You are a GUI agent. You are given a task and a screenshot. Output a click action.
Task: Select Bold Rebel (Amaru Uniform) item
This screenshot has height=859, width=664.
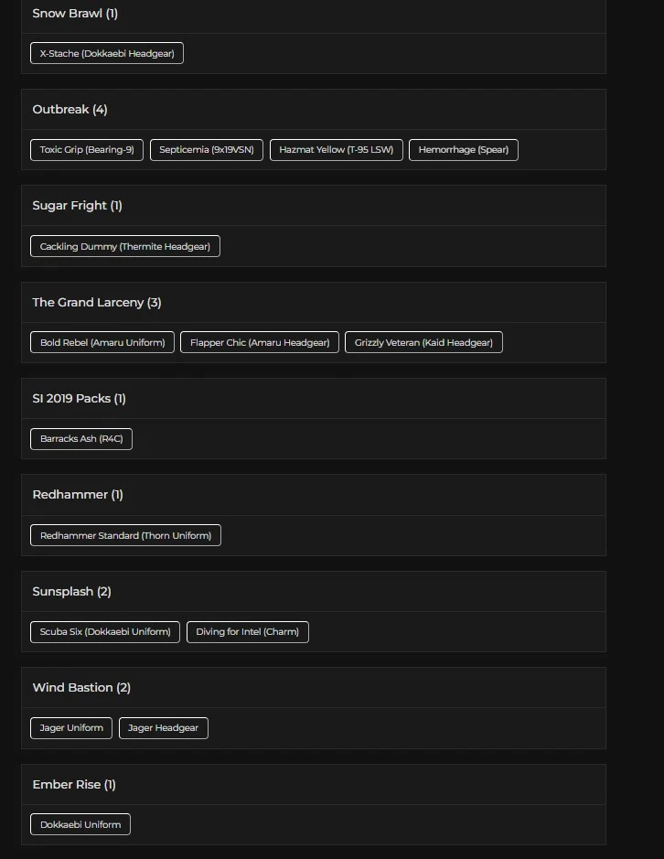(102, 343)
